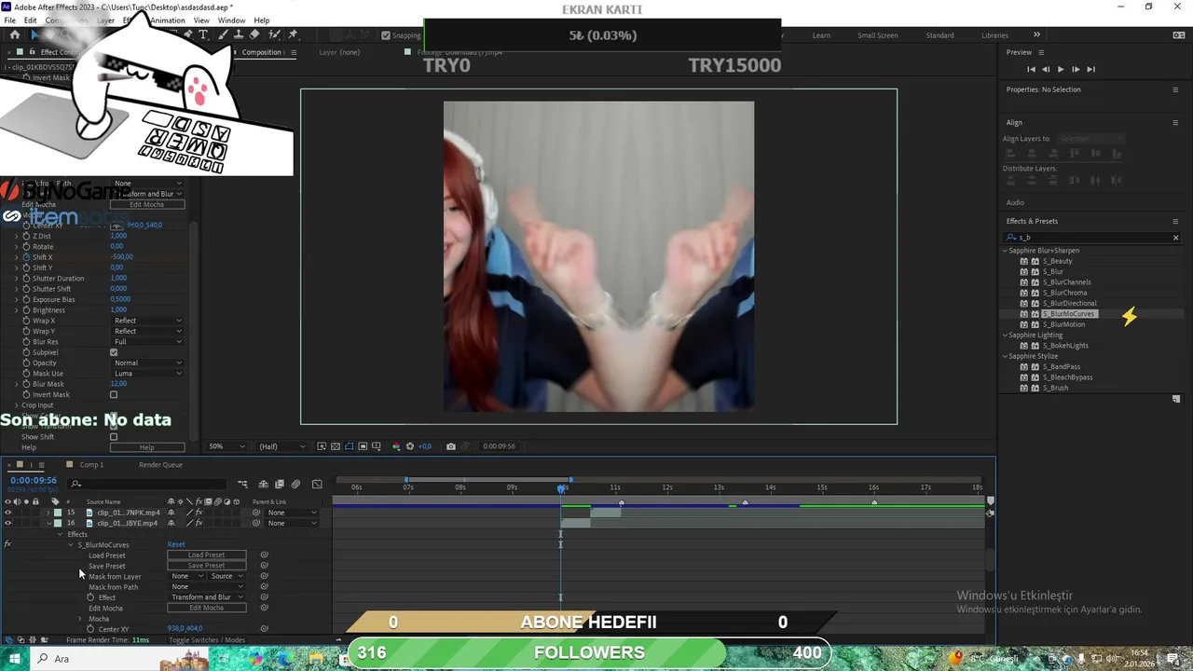
Task: Hide layer 15 with eye icon
Action: 7,513
